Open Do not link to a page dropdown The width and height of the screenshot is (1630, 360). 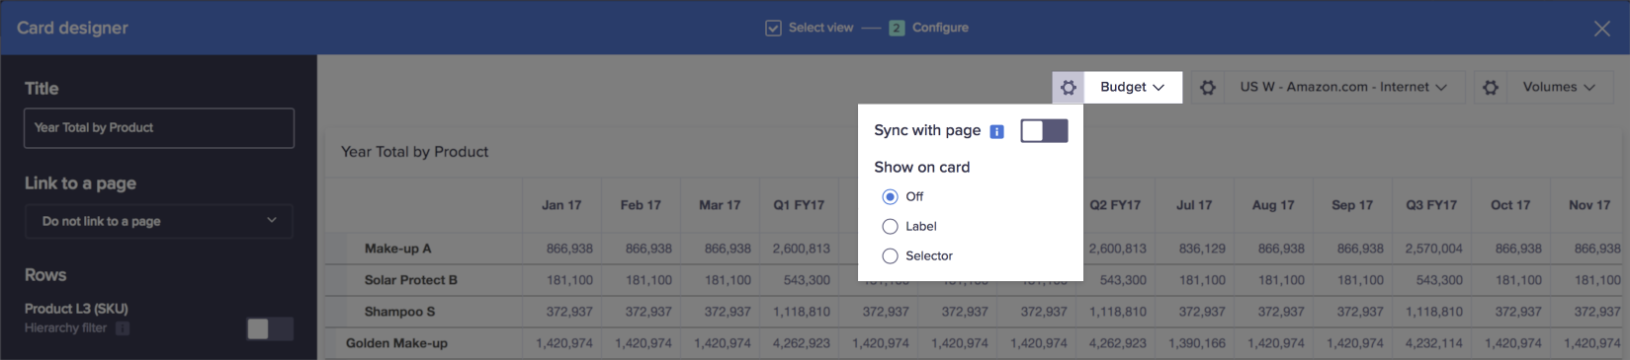(159, 221)
